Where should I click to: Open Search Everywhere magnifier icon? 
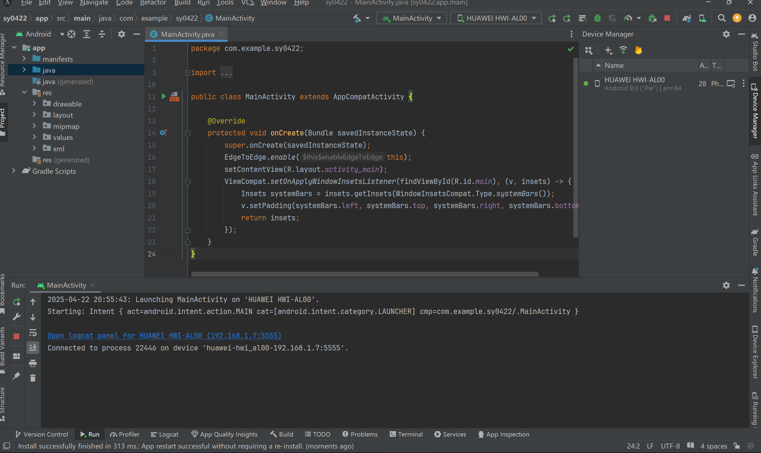coord(722,18)
